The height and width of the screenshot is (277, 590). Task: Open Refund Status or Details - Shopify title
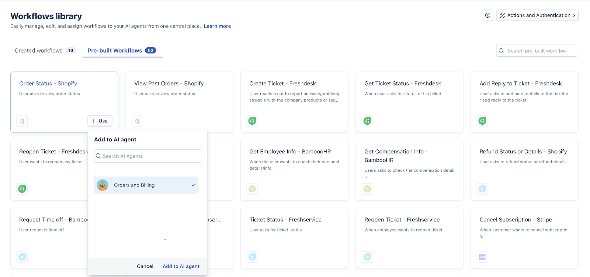pos(523,152)
